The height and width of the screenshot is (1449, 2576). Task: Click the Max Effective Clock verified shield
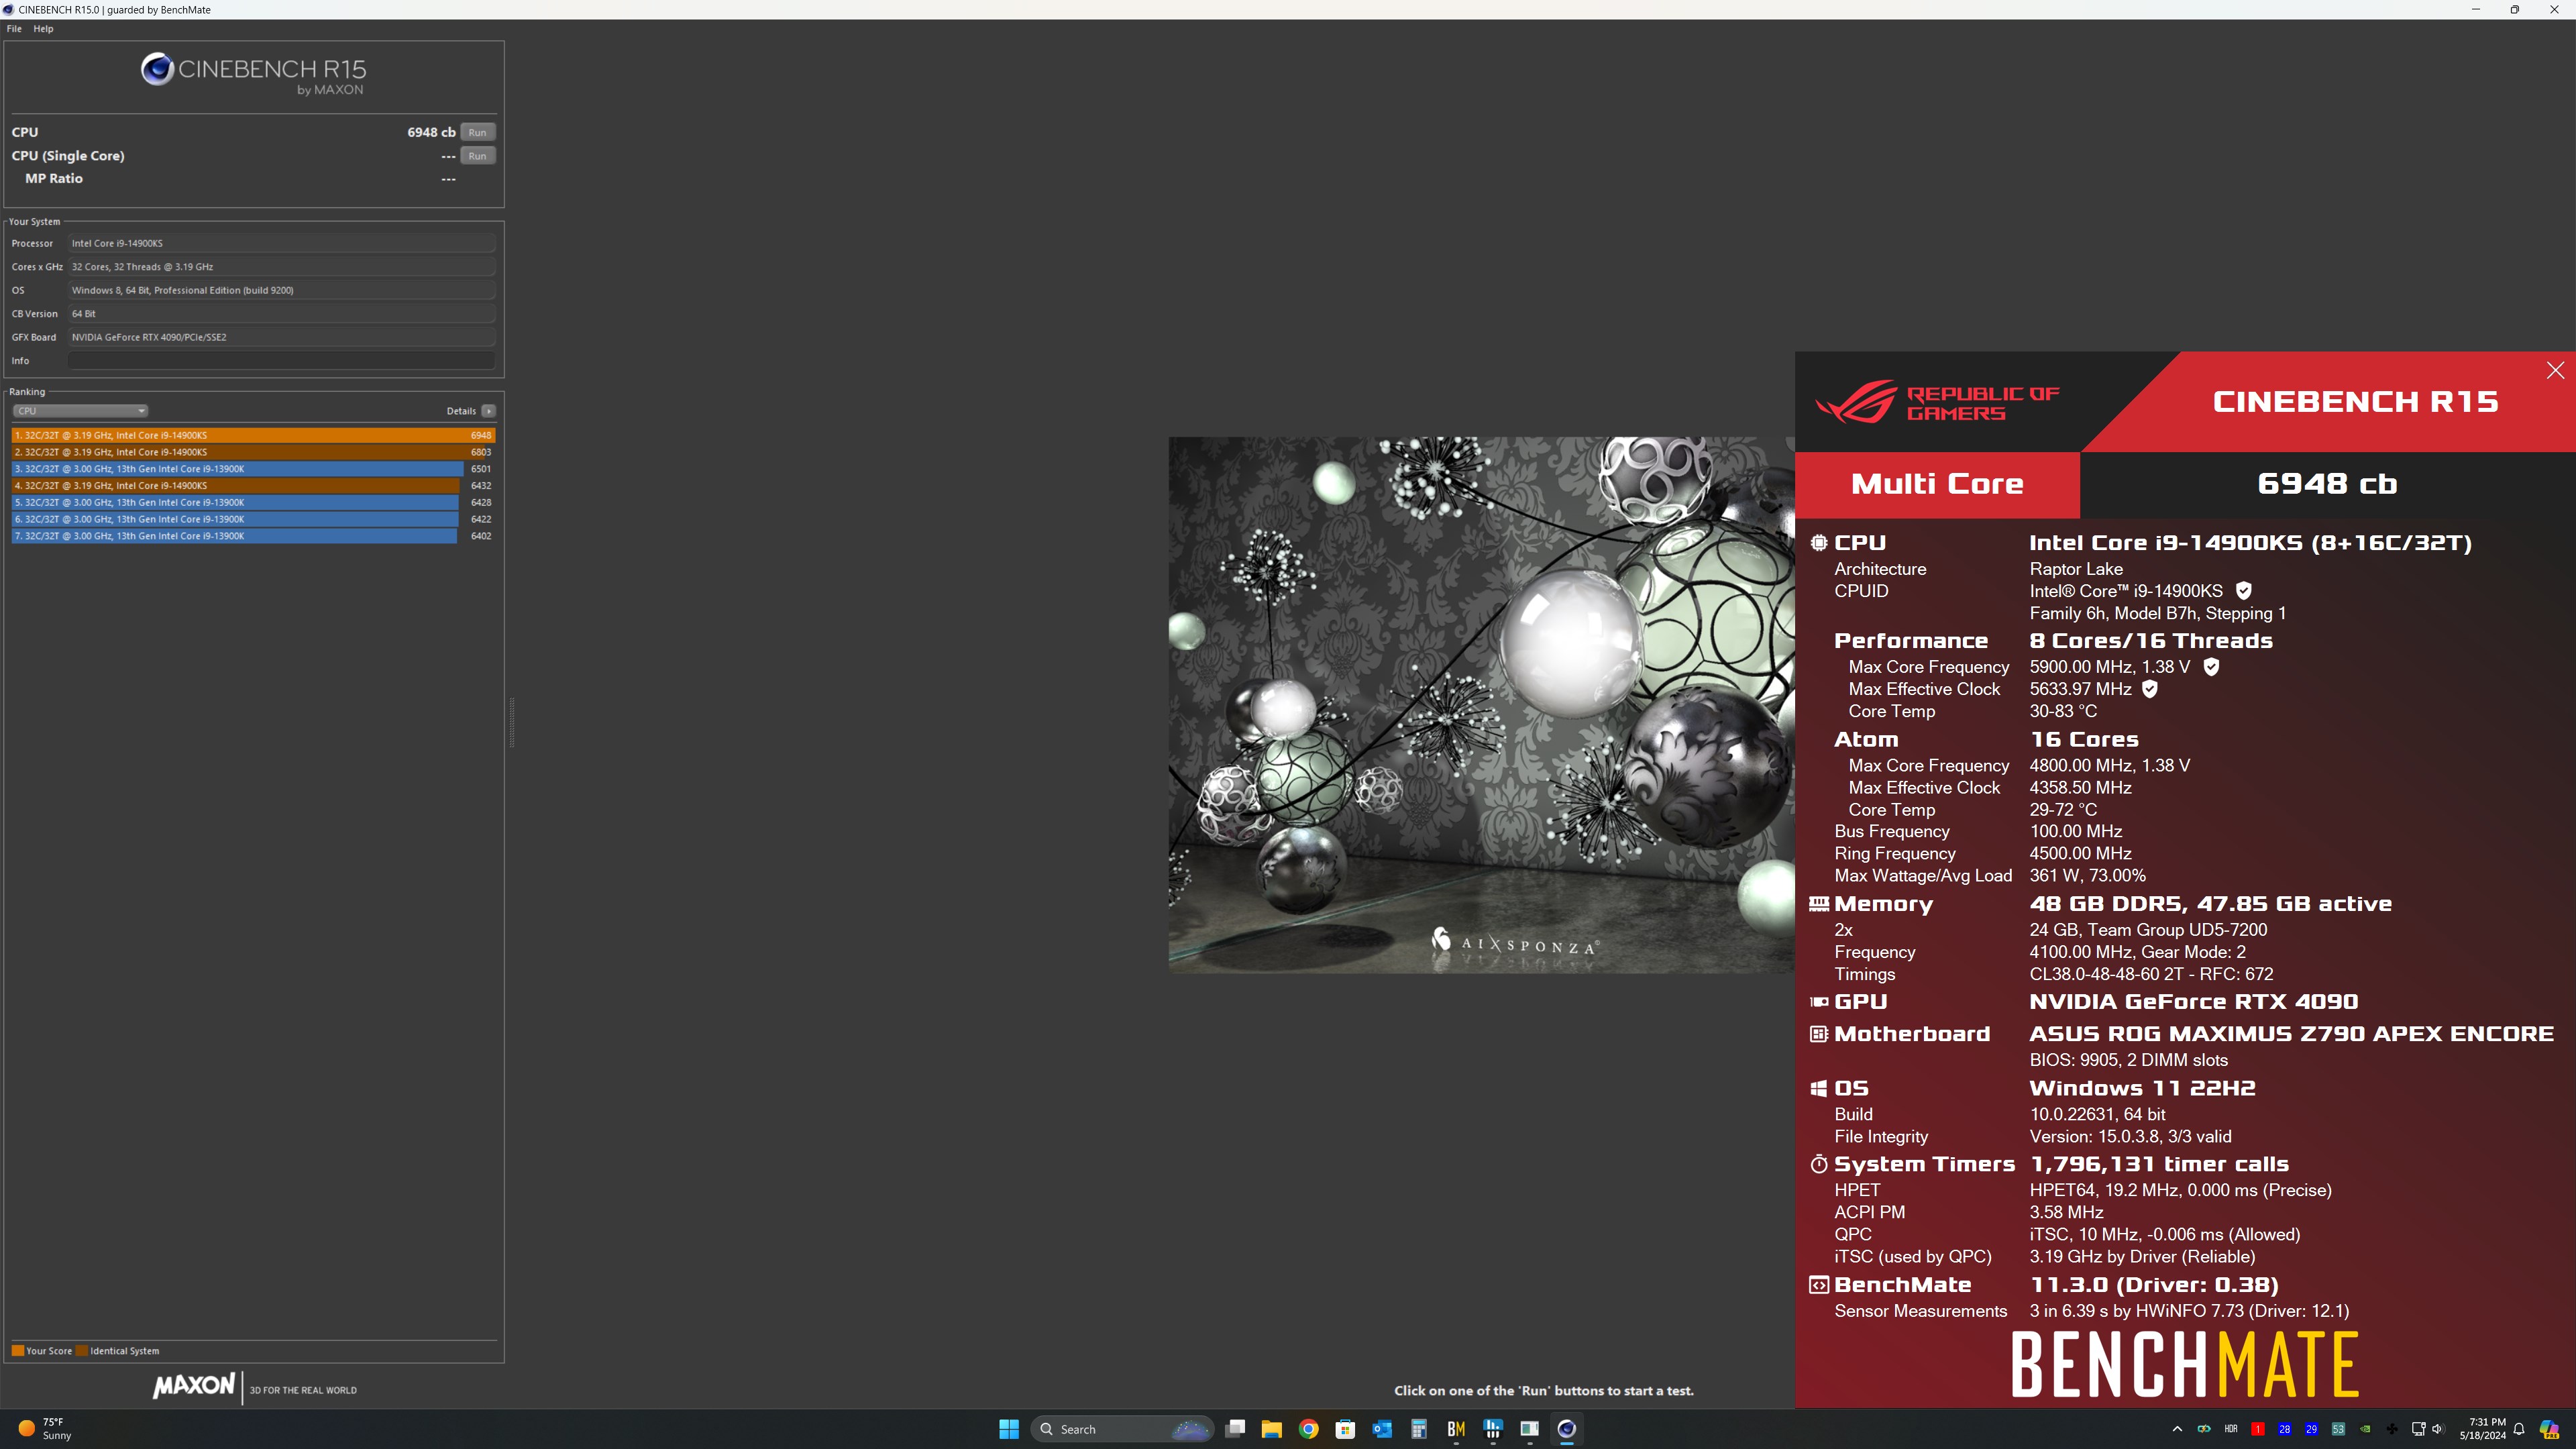(2150, 689)
